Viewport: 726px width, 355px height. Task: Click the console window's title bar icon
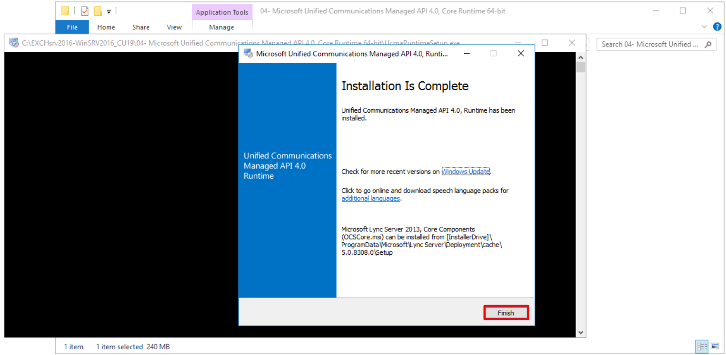click(x=14, y=43)
